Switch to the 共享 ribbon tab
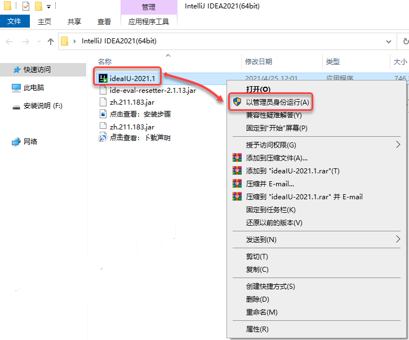This screenshot has height=340, width=409. [74, 21]
